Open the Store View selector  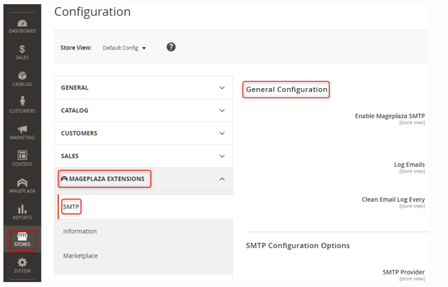124,48
